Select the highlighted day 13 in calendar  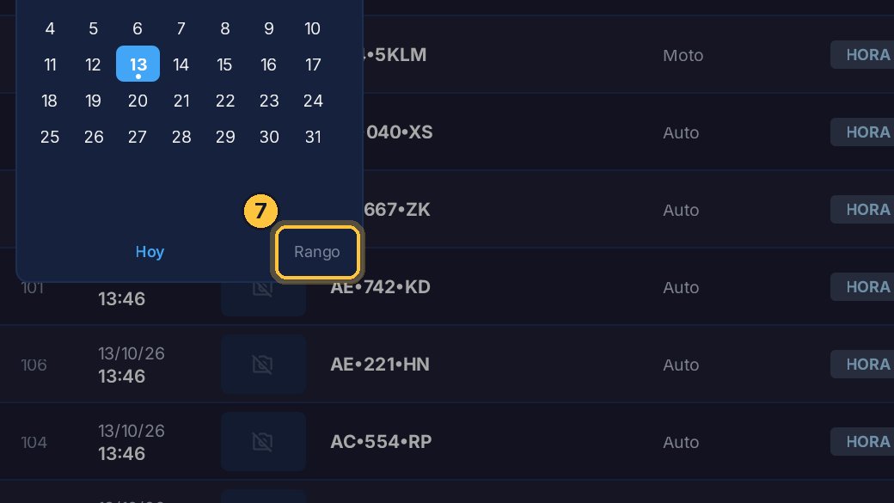(x=138, y=64)
